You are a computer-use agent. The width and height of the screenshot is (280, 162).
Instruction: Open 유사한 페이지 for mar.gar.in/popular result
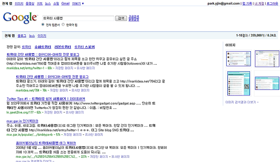(94, 134)
